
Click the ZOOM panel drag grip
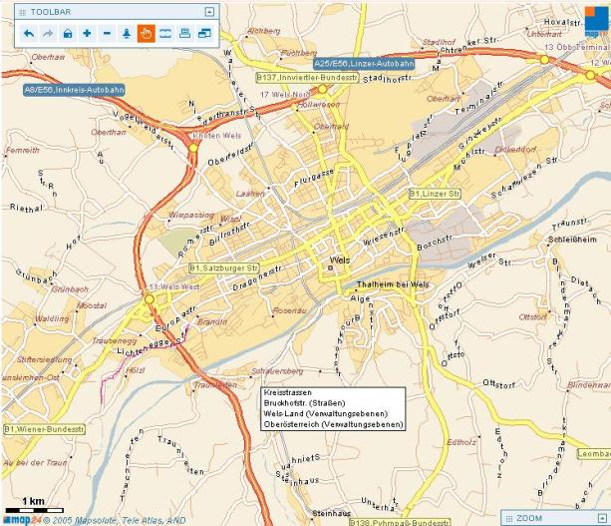(509, 518)
